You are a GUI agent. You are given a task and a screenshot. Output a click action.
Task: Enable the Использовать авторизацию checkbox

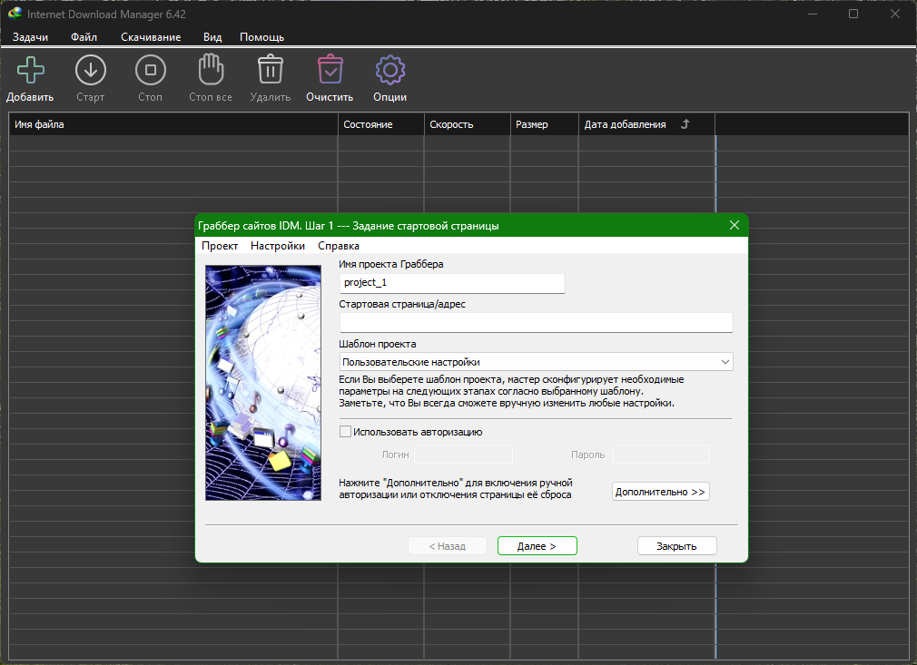click(x=345, y=433)
